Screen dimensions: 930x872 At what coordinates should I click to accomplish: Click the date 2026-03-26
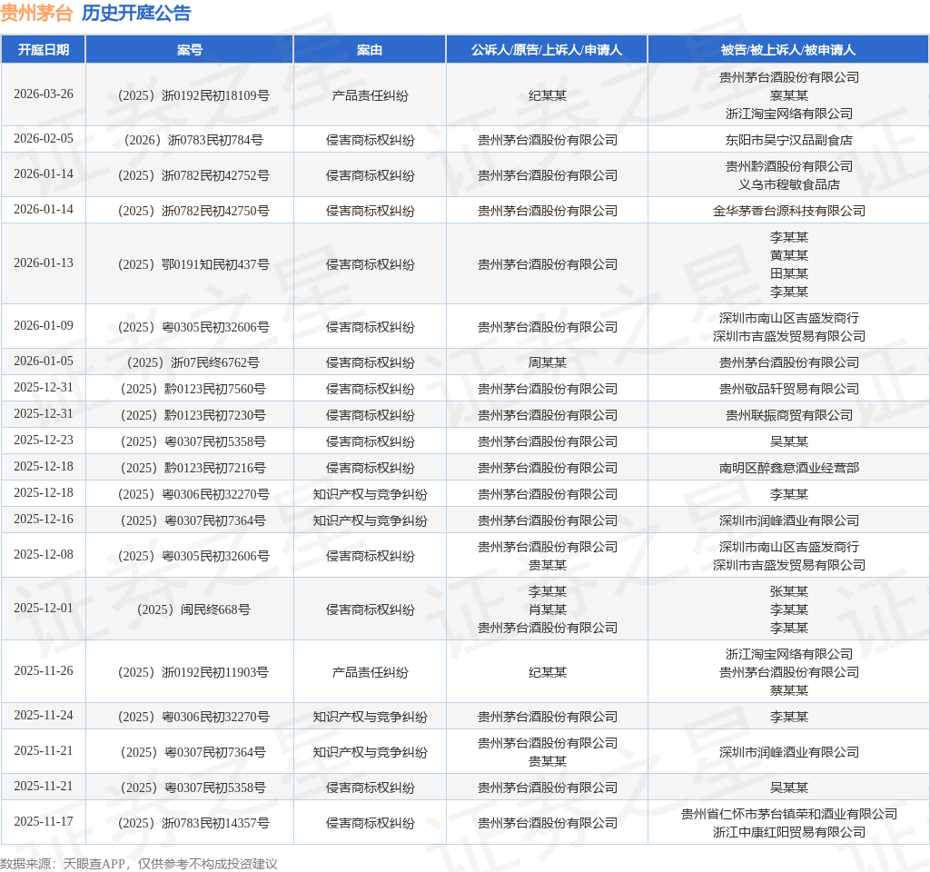(44, 94)
